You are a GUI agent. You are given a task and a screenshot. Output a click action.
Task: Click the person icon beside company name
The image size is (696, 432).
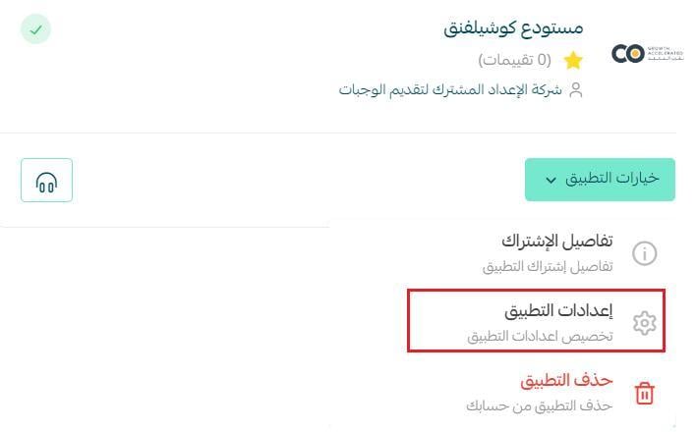tap(576, 89)
